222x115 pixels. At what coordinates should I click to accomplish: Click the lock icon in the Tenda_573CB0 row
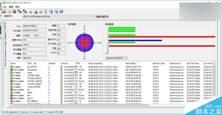point(61,87)
